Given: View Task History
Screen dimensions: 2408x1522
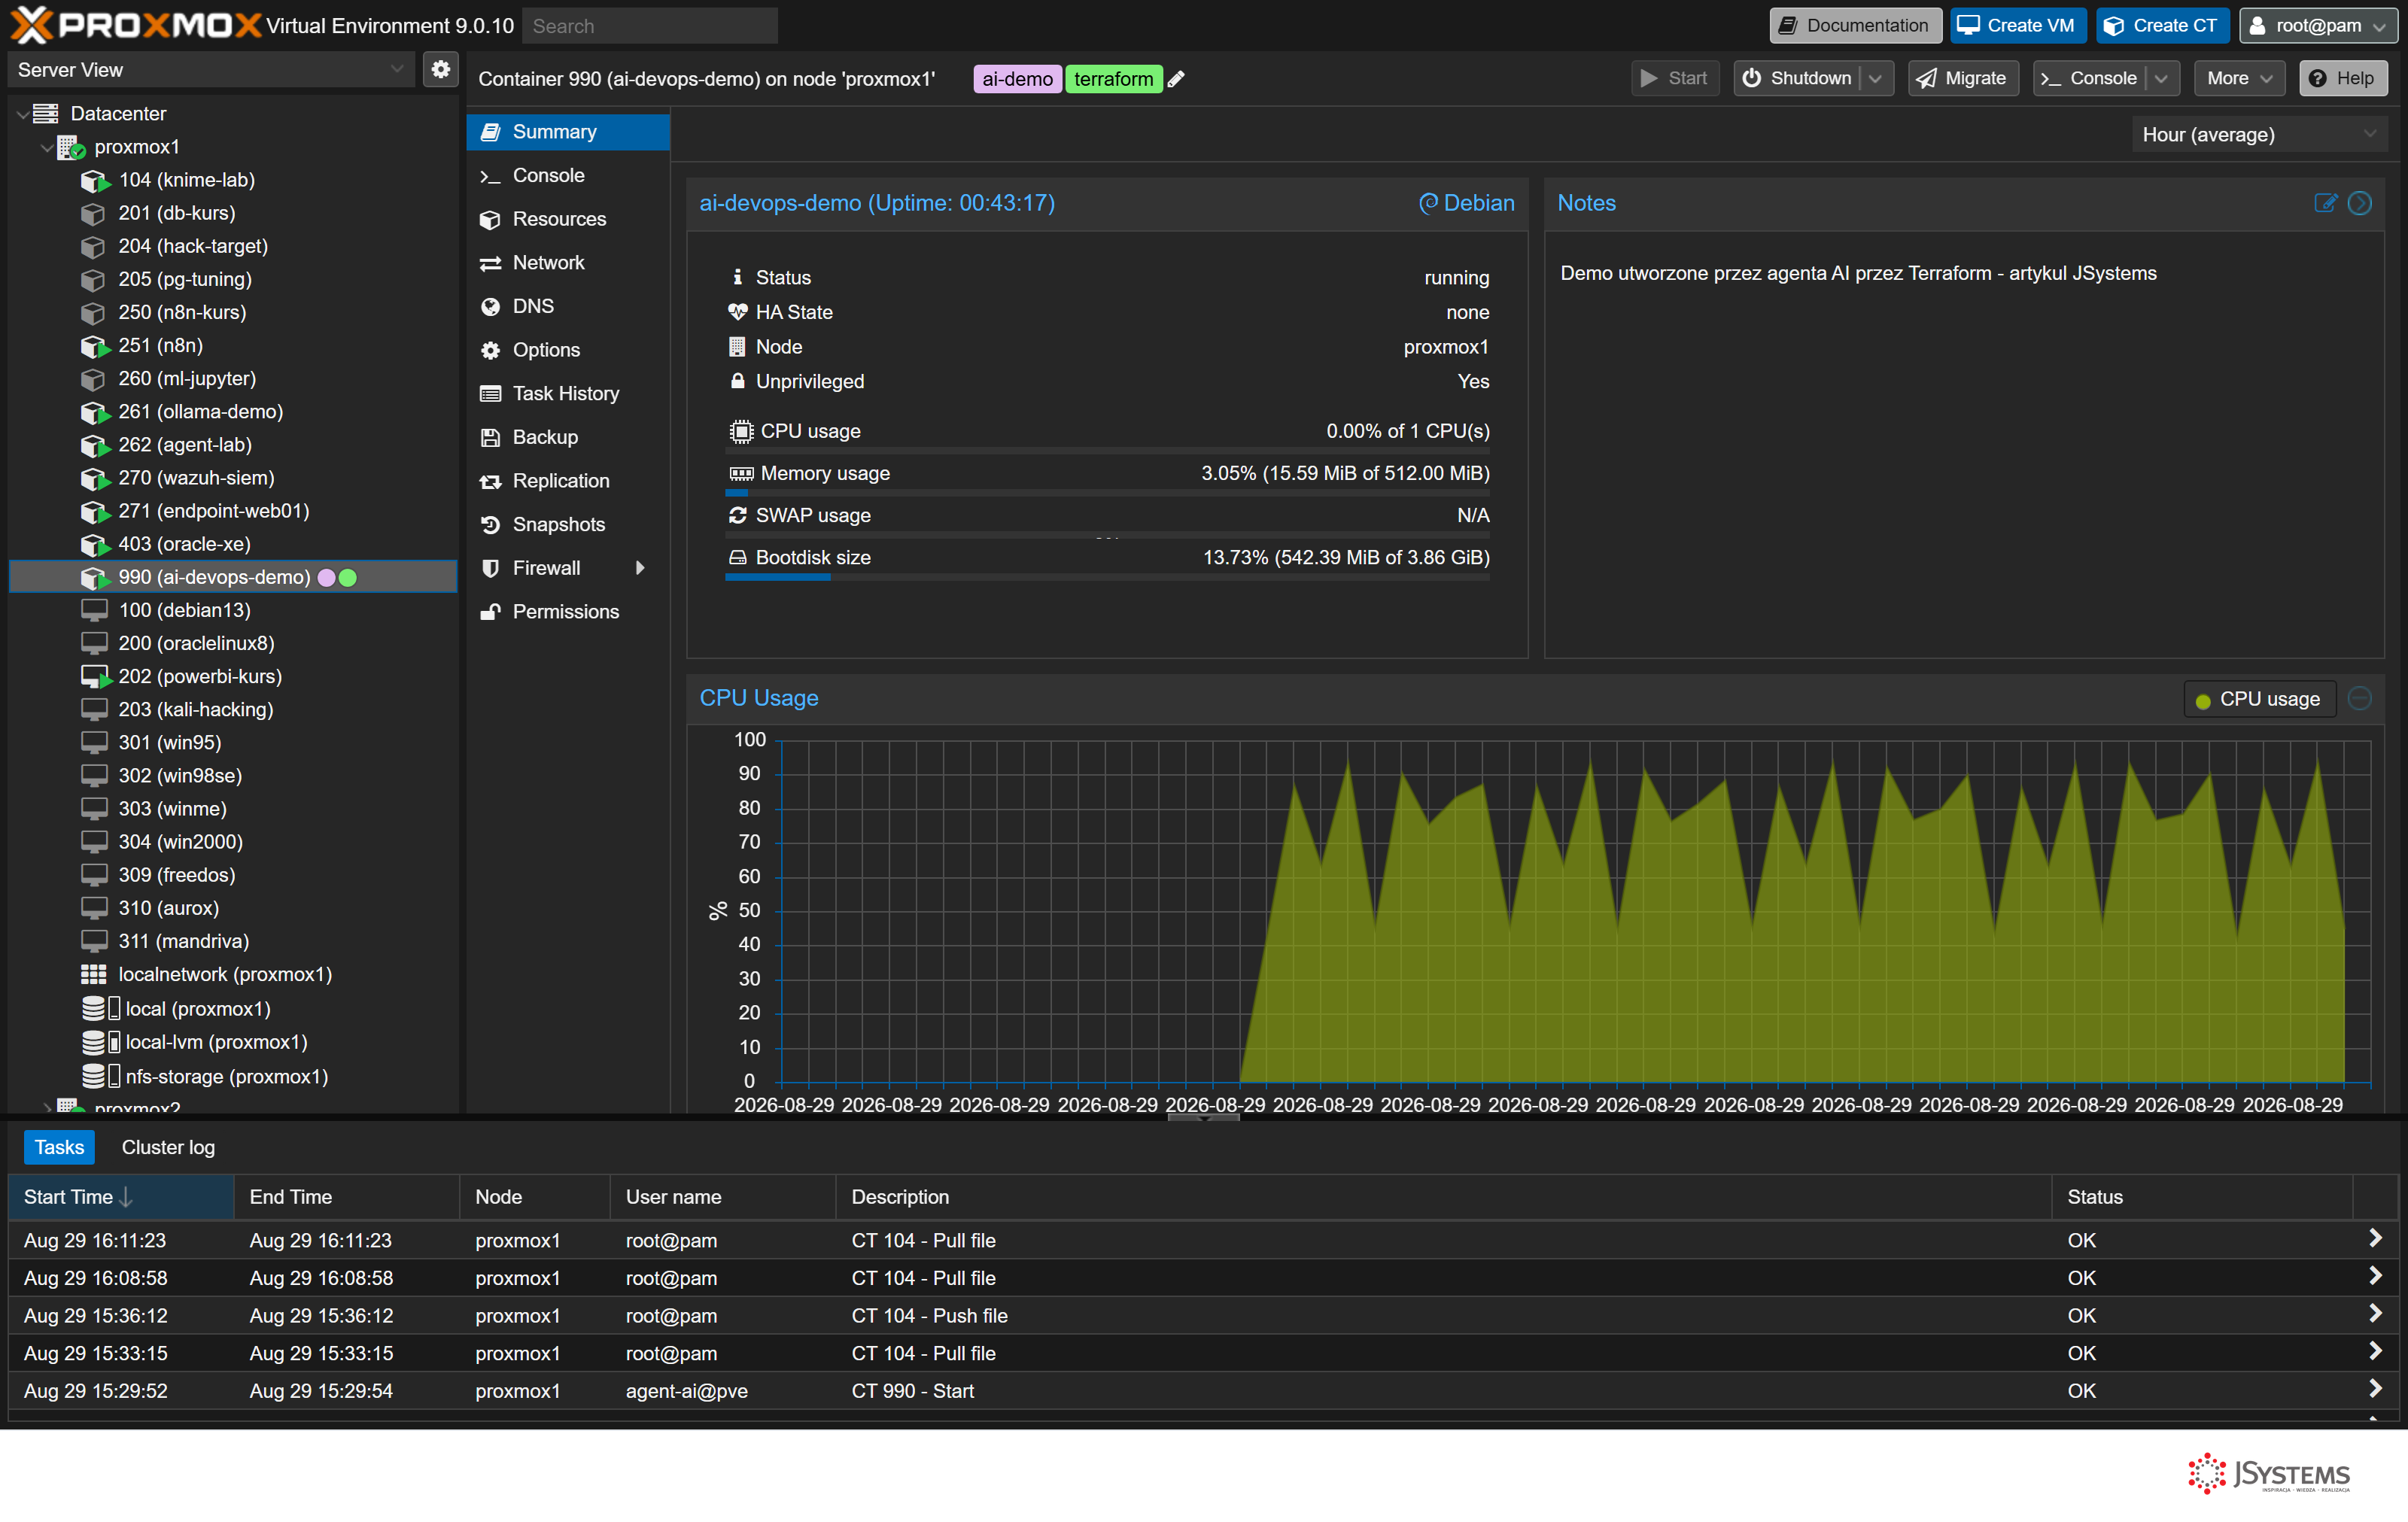Looking at the screenshot, I should [x=567, y=394].
